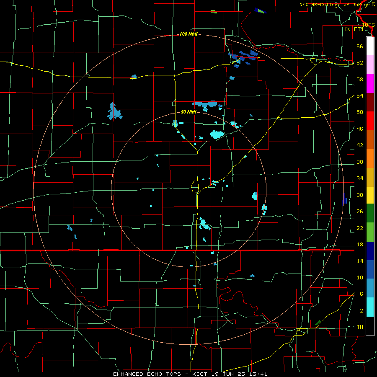This screenshot has width=377, height=377.
Task: Select the 26 scale label
Action: tap(360, 212)
